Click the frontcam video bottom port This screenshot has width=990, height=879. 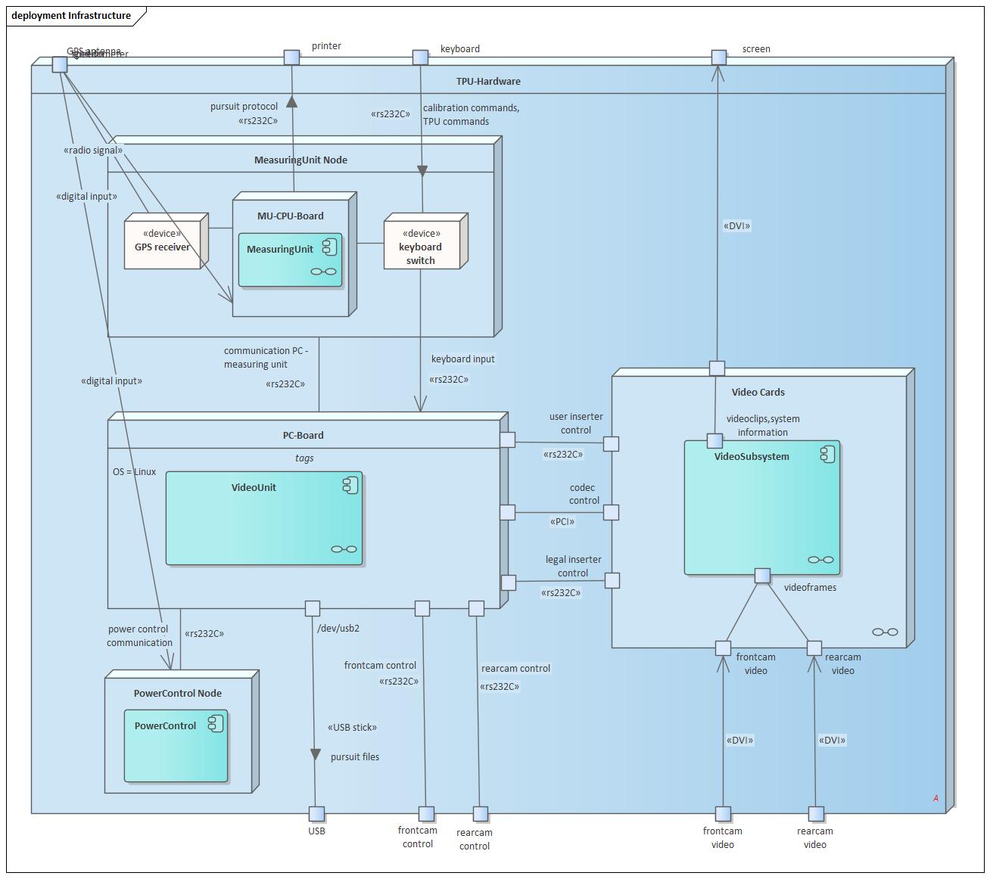point(723,814)
